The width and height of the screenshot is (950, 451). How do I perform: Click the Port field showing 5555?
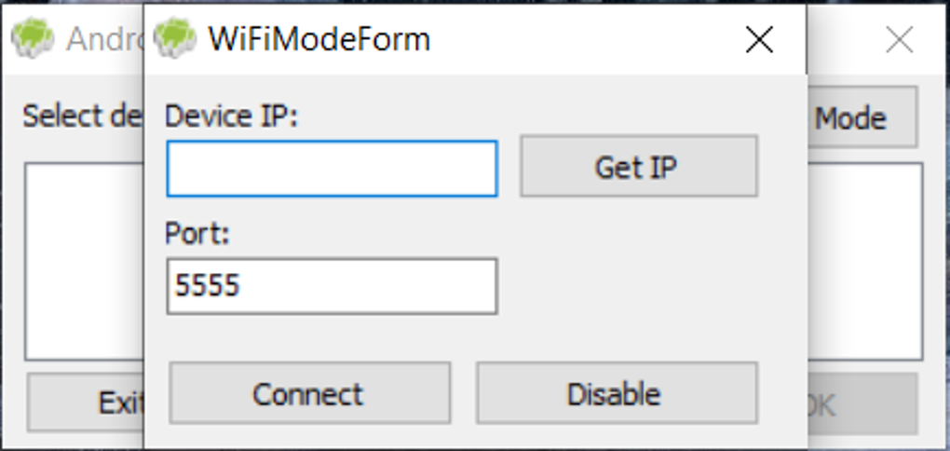point(332,286)
